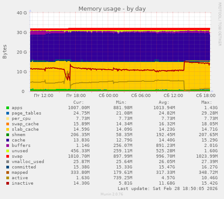Click apps current value 1007.00M

79,108
